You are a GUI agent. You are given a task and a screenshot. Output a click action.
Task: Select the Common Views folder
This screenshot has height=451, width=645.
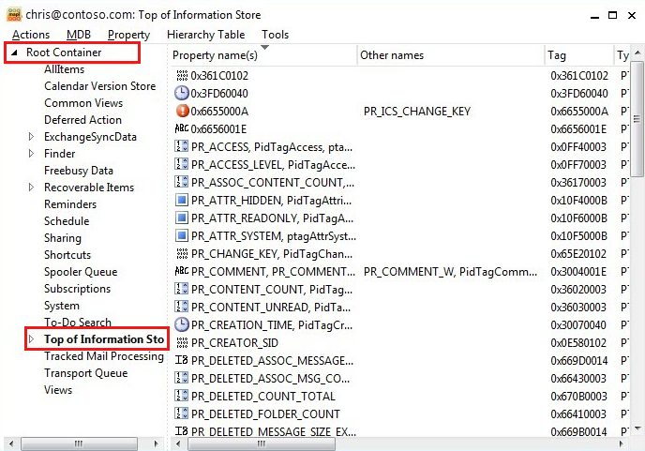pos(83,103)
